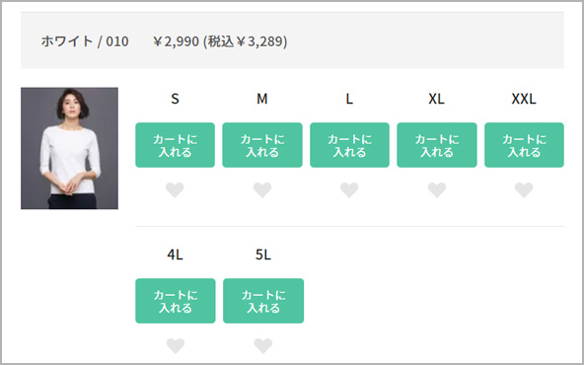Add size 4L to cart

pos(176,301)
